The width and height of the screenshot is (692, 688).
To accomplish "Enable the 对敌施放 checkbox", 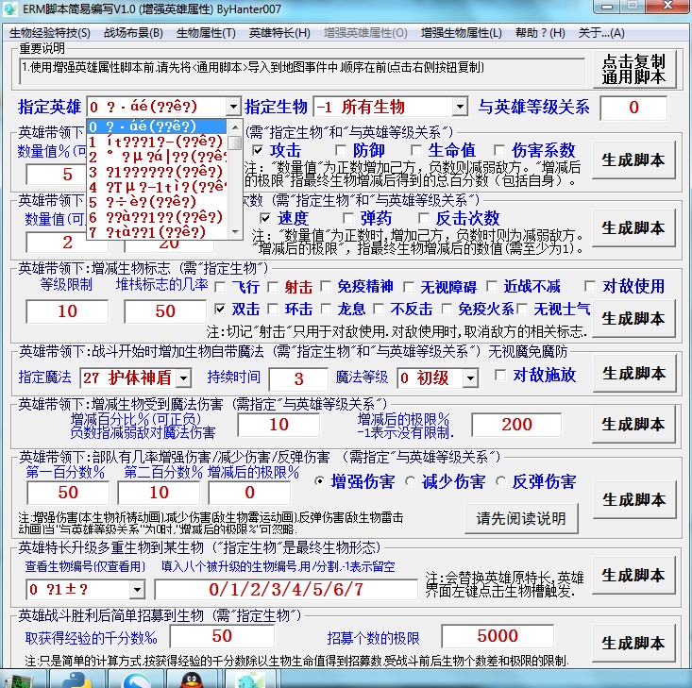I will coord(500,375).
